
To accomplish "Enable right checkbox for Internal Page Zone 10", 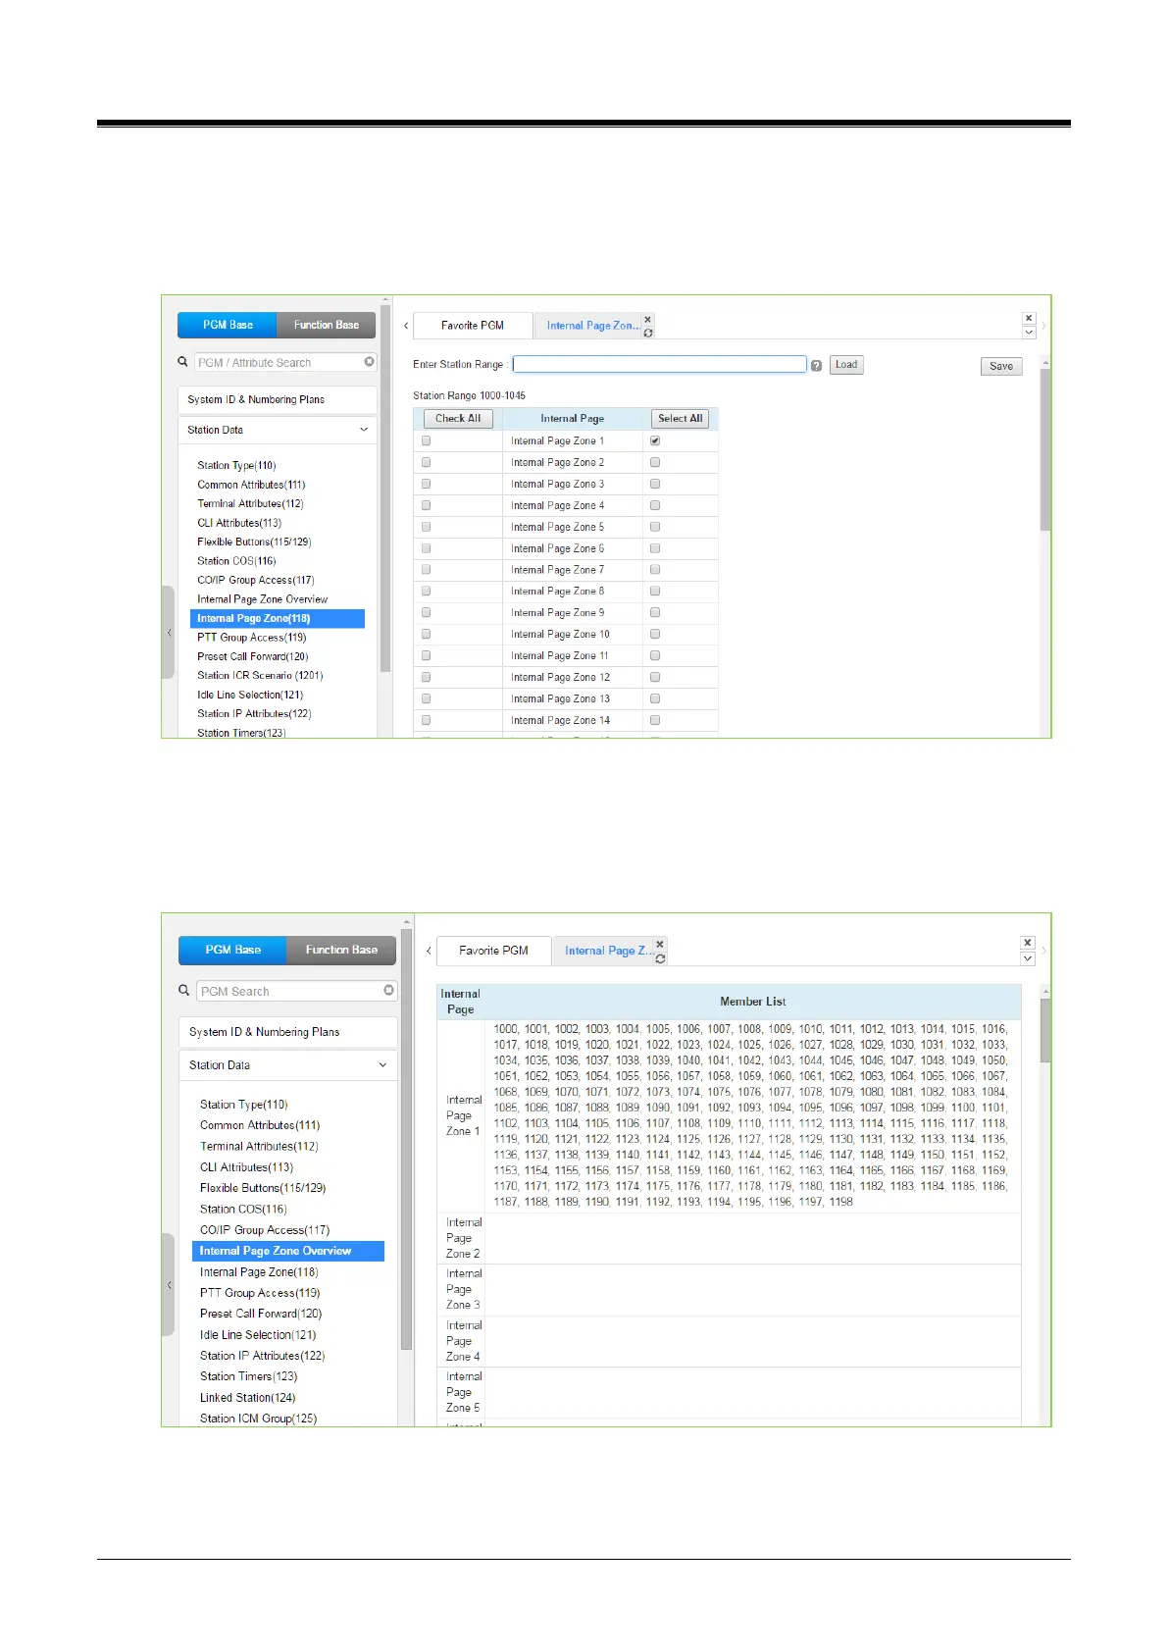I will tap(655, 634).
